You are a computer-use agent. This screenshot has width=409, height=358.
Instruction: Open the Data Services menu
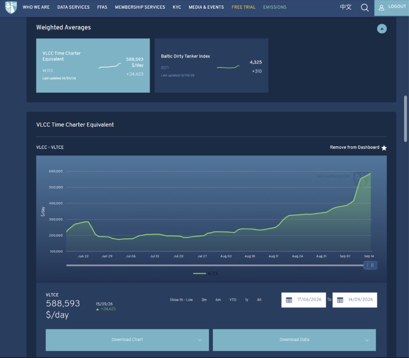tap(73, 7)
